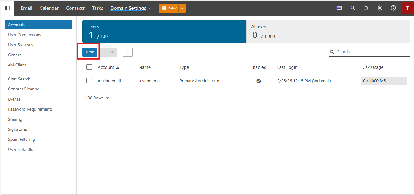Click into the accounts Search field
The image size is (414, 195).
(x=372, y=52)
